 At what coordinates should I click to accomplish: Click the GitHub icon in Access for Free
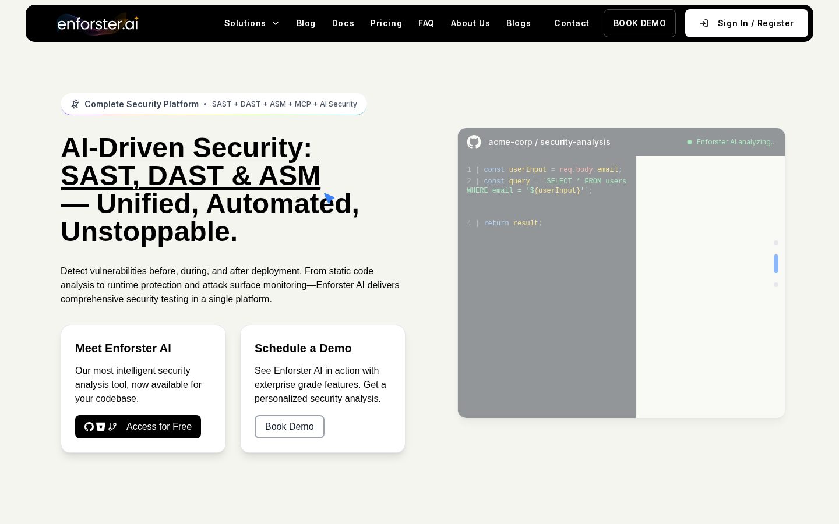point(89,427)
